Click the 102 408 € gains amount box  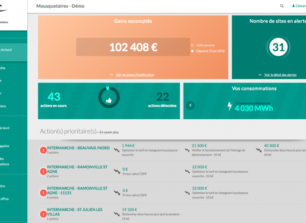click(x=133, y=47)
